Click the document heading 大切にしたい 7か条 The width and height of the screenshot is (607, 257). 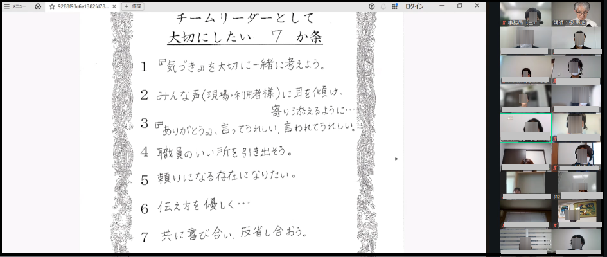[x=245, y=38]
